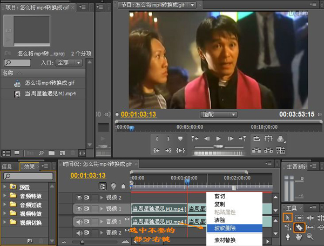Toggle visibility eye of 视频 1 track
Image resolution: width=324 pixels, height=246 pixels.
[x=79, y=209]
